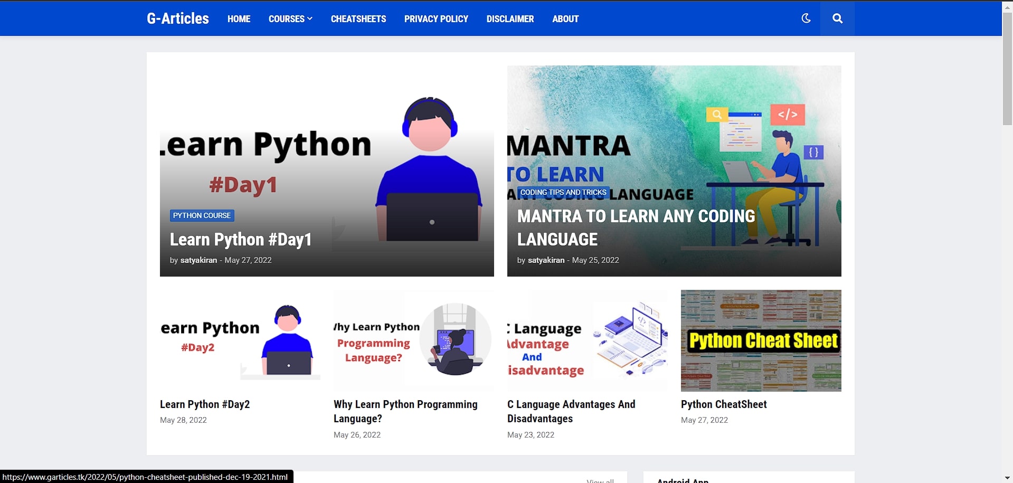Click the View all link
Viewport: 1013px width, 483px height.
600,480
